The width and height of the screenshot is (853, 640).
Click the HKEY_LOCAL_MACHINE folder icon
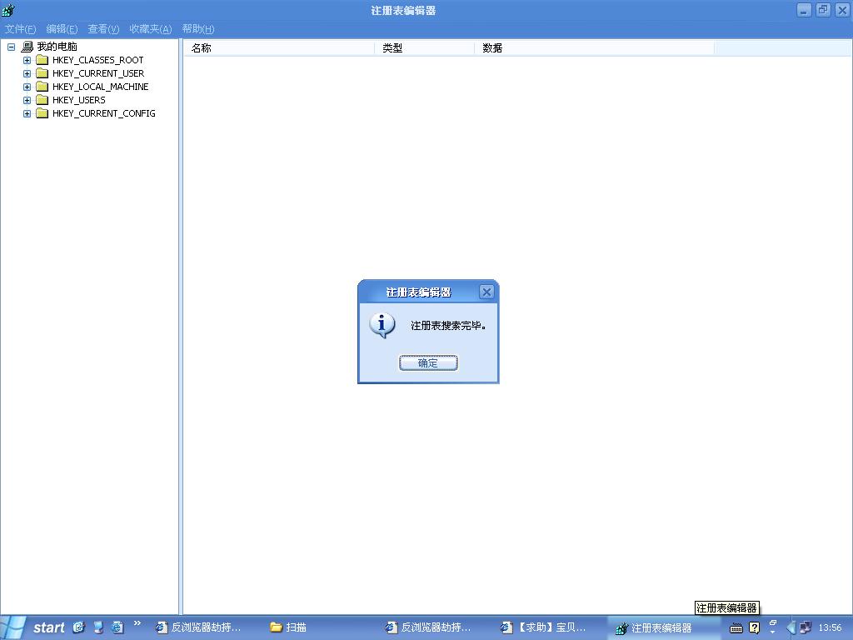(42, 87)
